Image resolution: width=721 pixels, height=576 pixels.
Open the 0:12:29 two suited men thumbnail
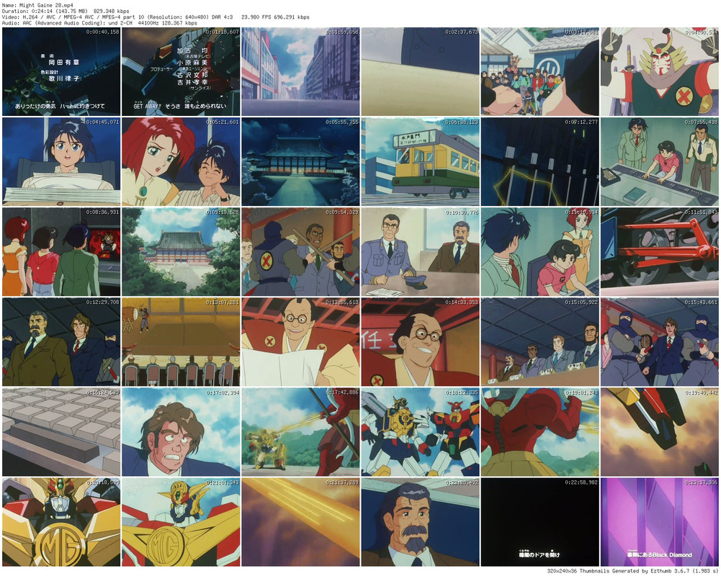pos(61,342)
